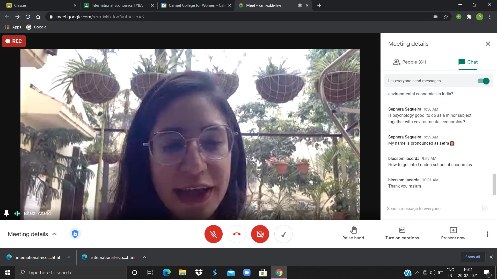Open second international-eco download options chevron
Screen dimensions: 497x279
point(144,257)
